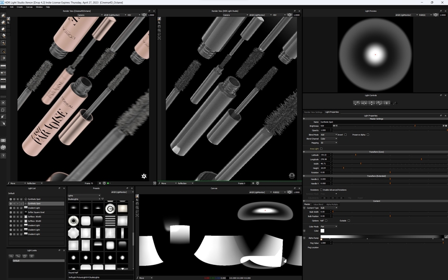The height and width of the screenshot is (280, 448).
Task: Enable the Outside option checkbox
Action: [x=349, y=221]
